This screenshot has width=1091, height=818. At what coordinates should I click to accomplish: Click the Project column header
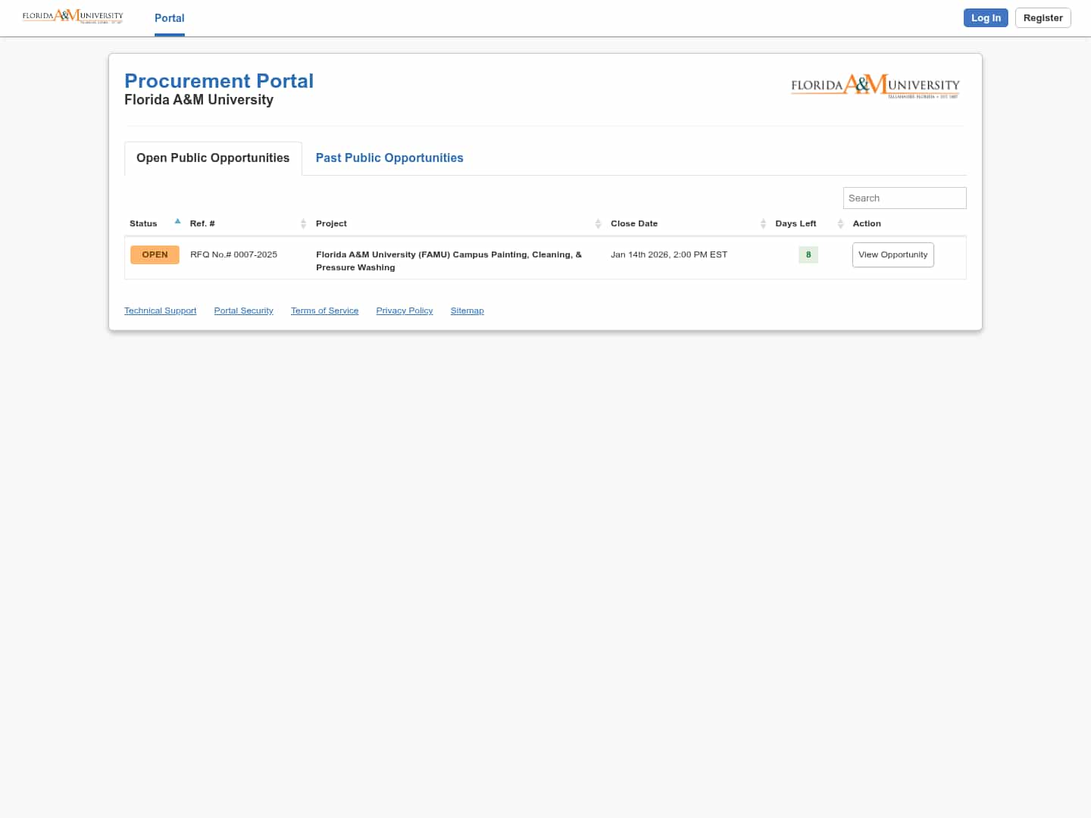331,224
